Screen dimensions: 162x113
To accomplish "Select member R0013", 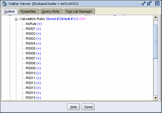I will 33,88.
